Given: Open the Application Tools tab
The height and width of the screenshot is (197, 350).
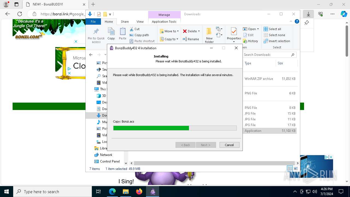Looking at the screenshot, I should click(164, 22).
